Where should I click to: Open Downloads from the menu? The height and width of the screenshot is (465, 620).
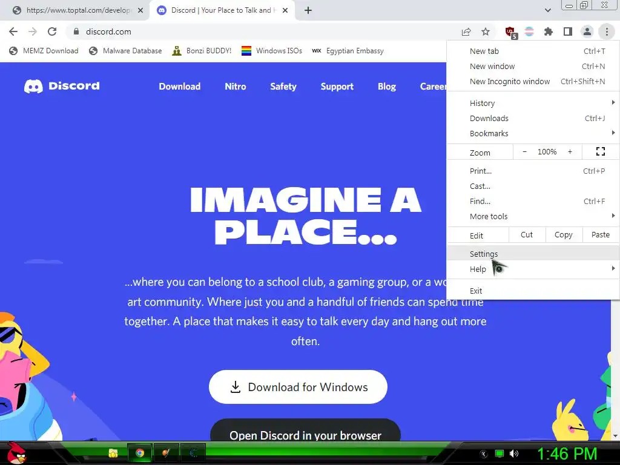[533, 118]
